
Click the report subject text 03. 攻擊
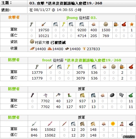[37, 3]
